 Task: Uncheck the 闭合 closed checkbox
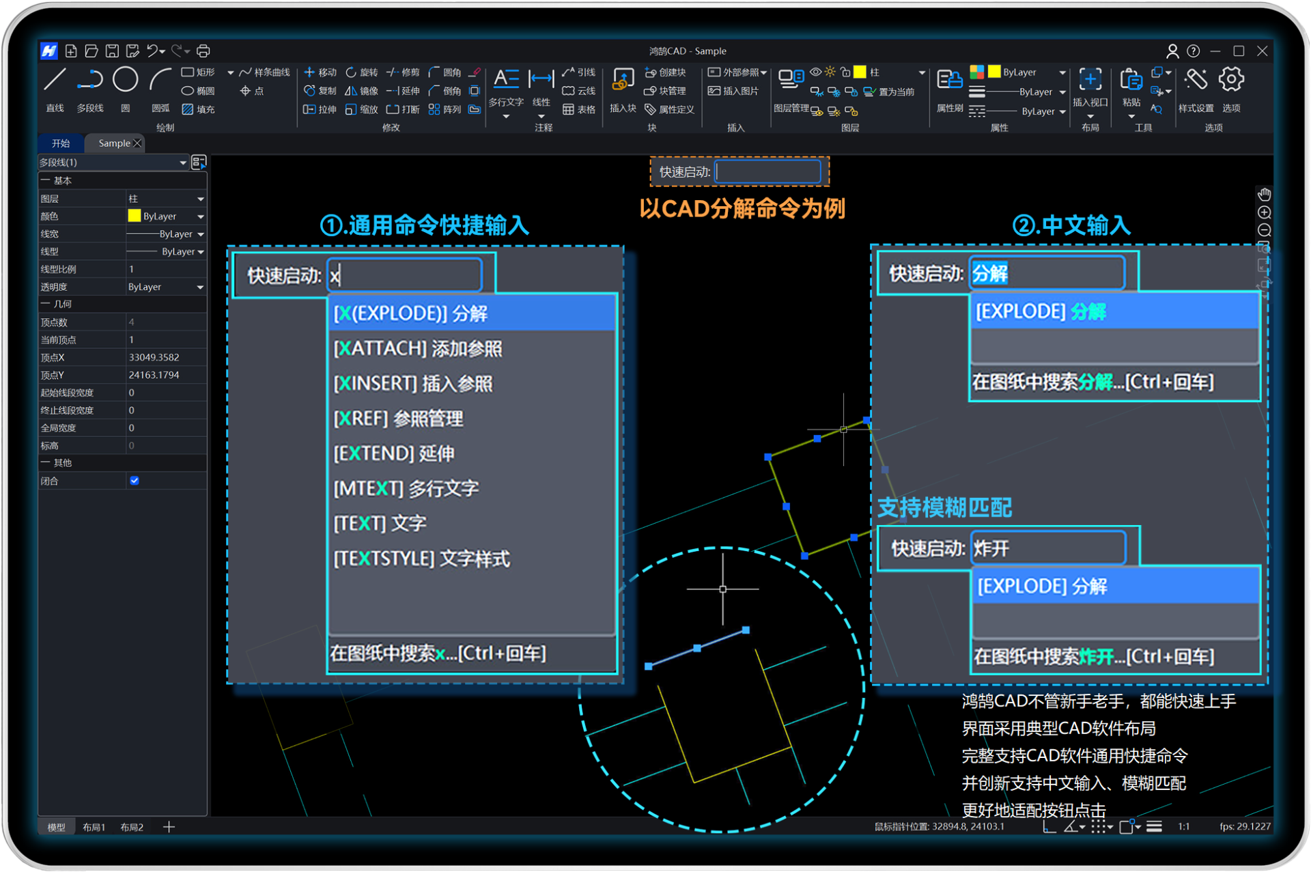point(135,481)
